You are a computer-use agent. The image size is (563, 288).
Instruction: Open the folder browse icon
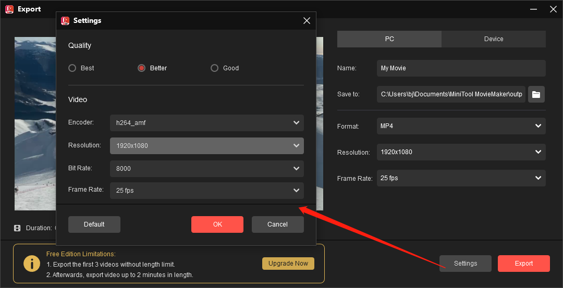536,94
